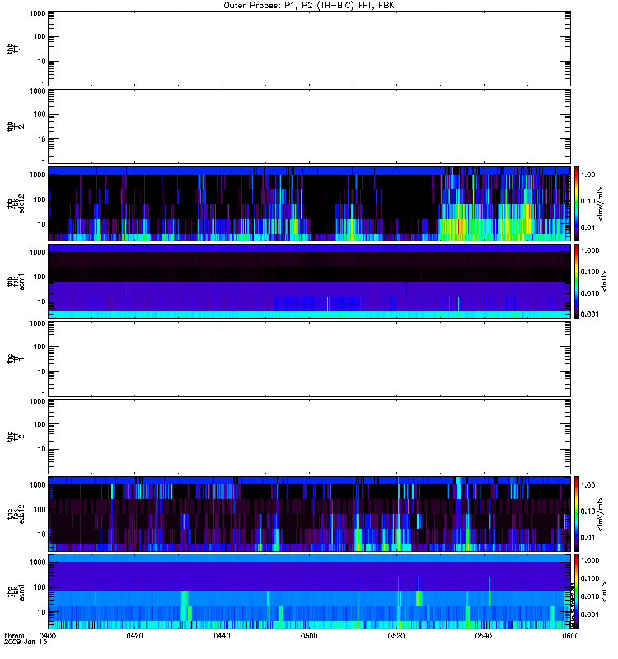Click the 0.10 value on thc edc12 color bar

click(x=588, y=511)
